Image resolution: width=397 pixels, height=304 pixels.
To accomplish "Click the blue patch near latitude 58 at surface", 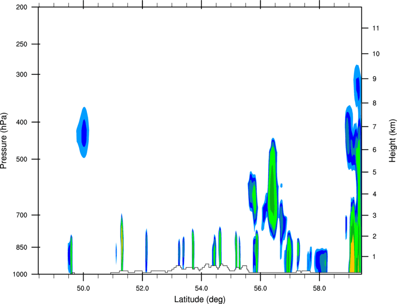I will [321, 261].
